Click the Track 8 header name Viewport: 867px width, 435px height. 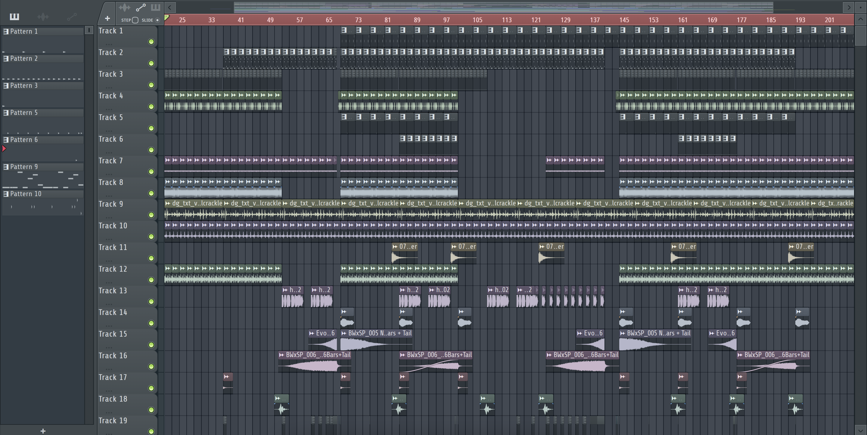[x=111, y=182]
